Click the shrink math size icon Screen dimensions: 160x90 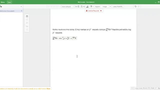pos(83,6)
